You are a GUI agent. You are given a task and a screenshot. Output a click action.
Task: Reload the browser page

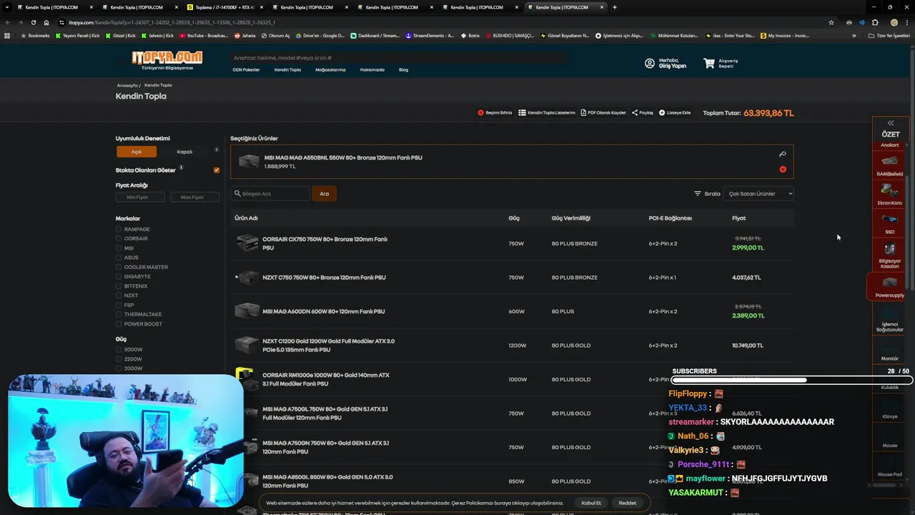(x=33, y=22)
